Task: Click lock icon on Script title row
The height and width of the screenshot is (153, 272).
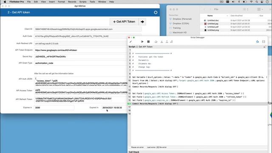Action: coord(264,47)
